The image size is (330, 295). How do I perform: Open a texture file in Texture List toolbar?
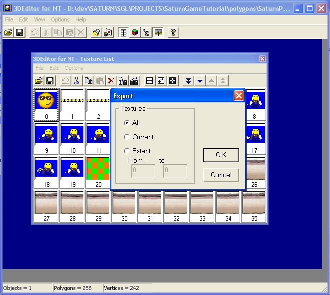[x=39, y=81]
